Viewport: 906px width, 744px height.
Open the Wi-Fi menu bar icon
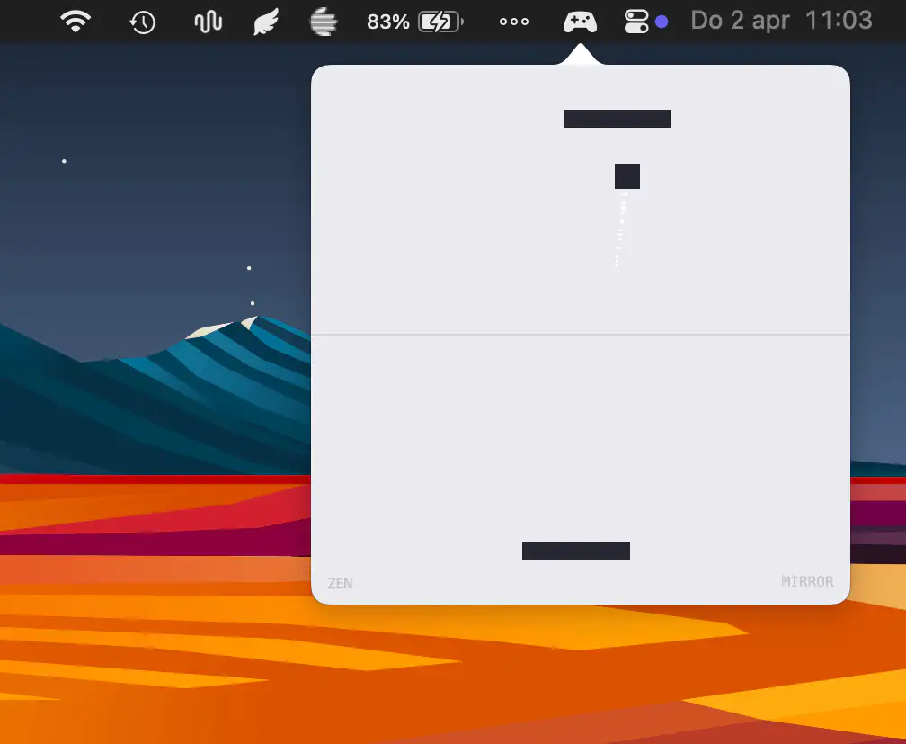(76, 22)
